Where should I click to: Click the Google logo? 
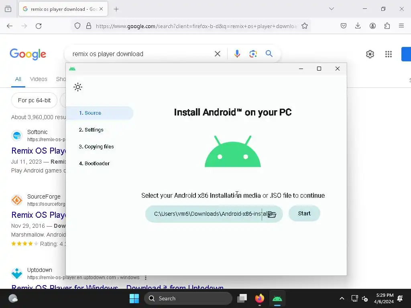pyautogui.click(x=28, y=54)
